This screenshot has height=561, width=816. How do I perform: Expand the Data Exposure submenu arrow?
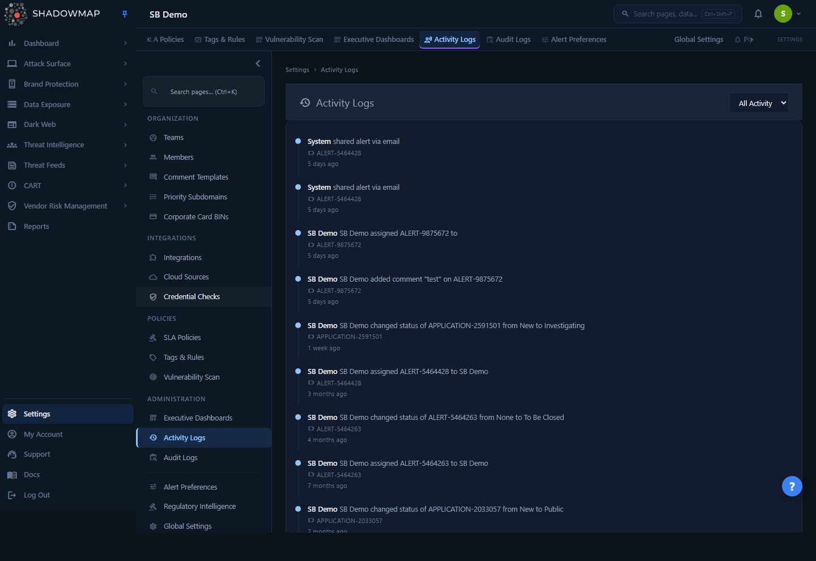[x=125, y=104]
